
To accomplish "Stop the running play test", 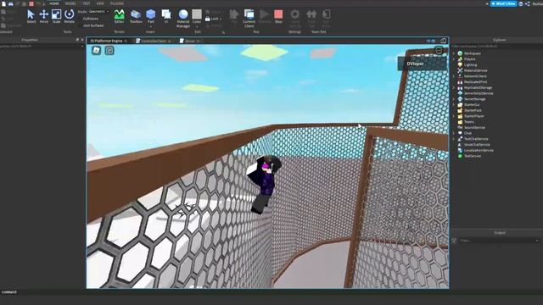I will [278, 16].
